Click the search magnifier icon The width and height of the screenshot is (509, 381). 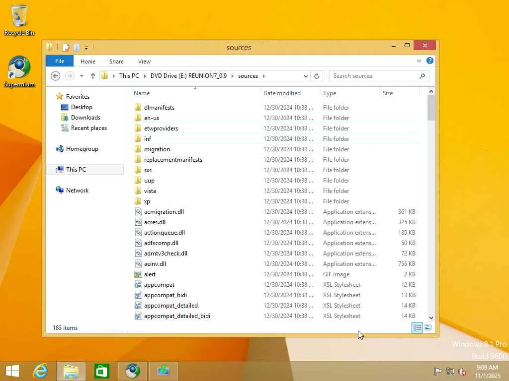point(423,76)
